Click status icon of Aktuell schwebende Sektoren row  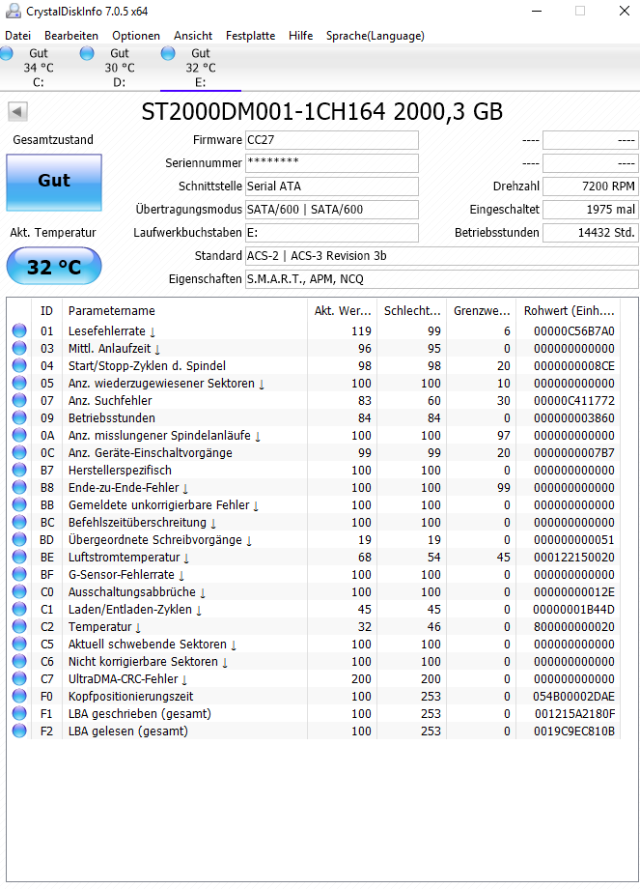point(19,644)
